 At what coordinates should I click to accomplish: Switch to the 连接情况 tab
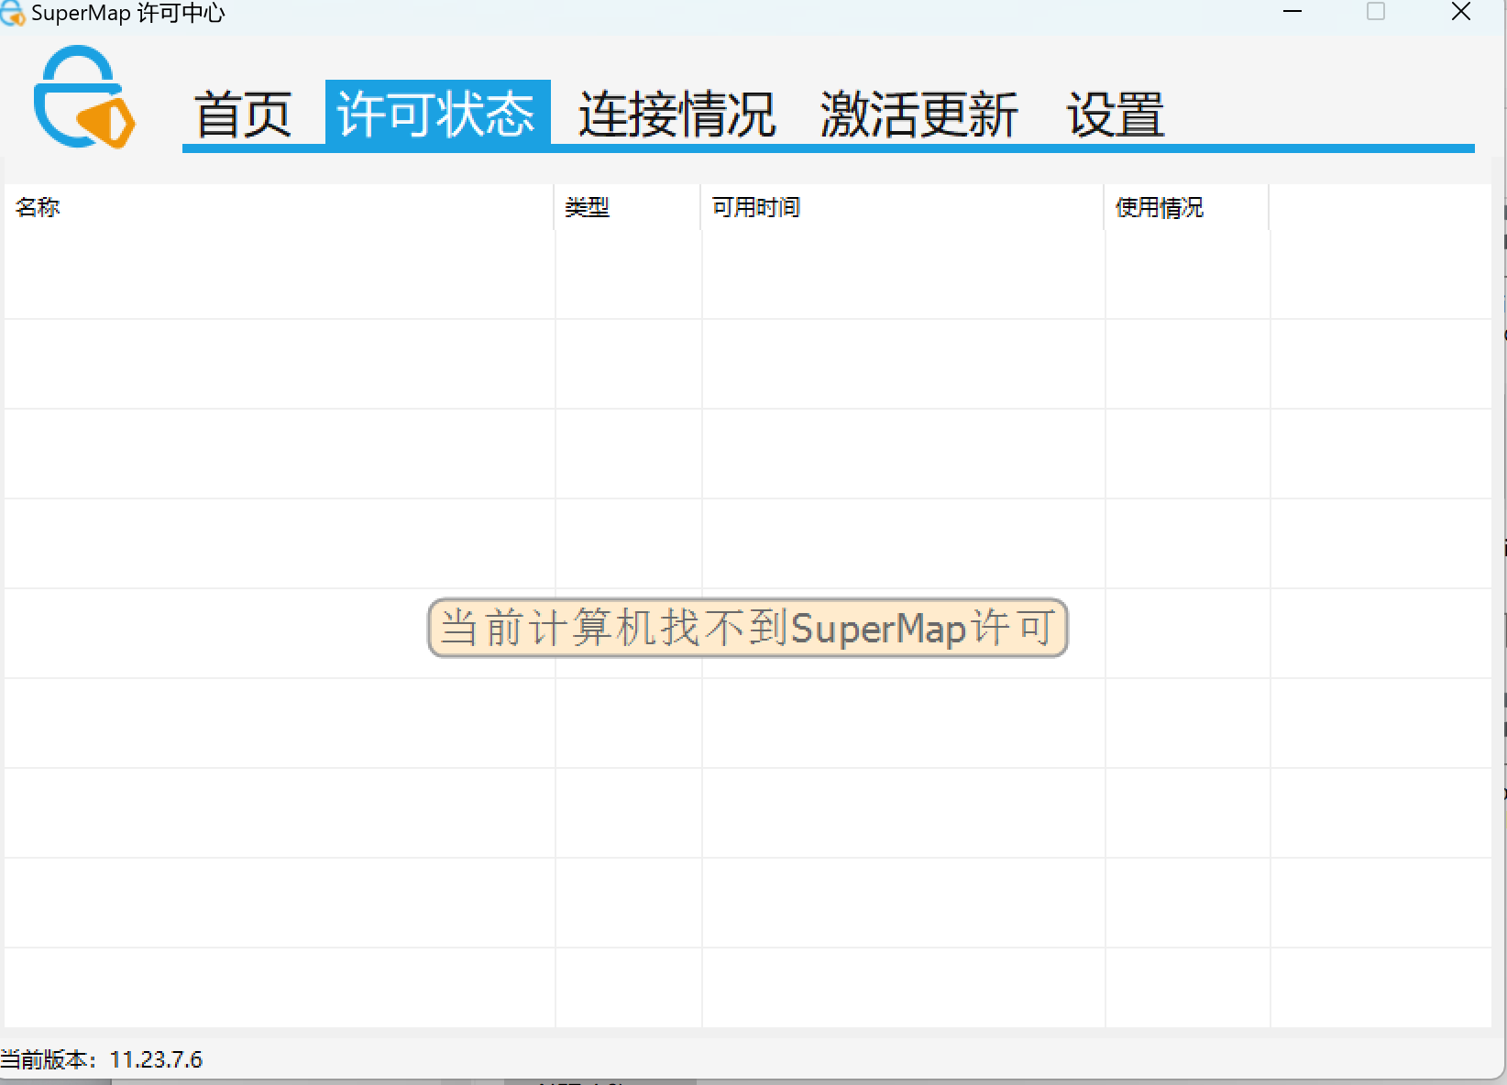[677, 115]
